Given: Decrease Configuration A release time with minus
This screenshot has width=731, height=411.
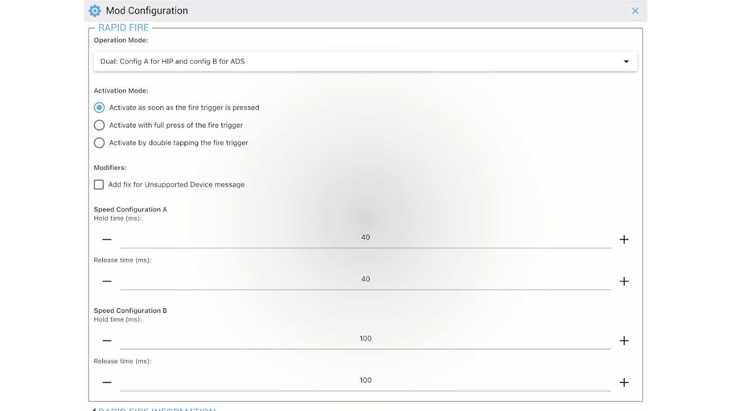Looking at the screenshot, I should (107, 281).
